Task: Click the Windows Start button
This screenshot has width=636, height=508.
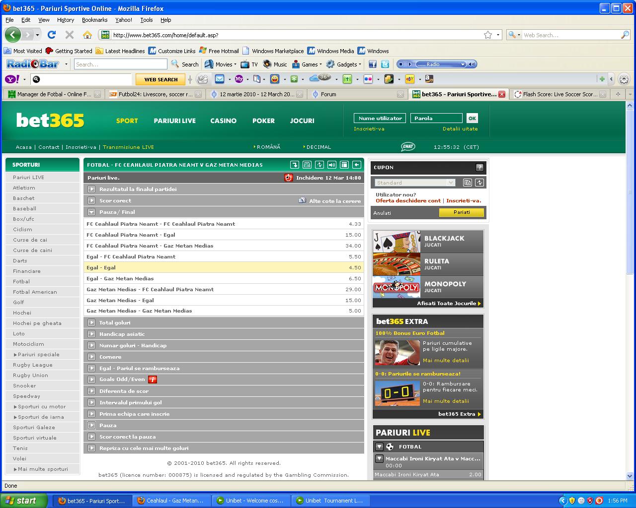Action: point(24,501)
